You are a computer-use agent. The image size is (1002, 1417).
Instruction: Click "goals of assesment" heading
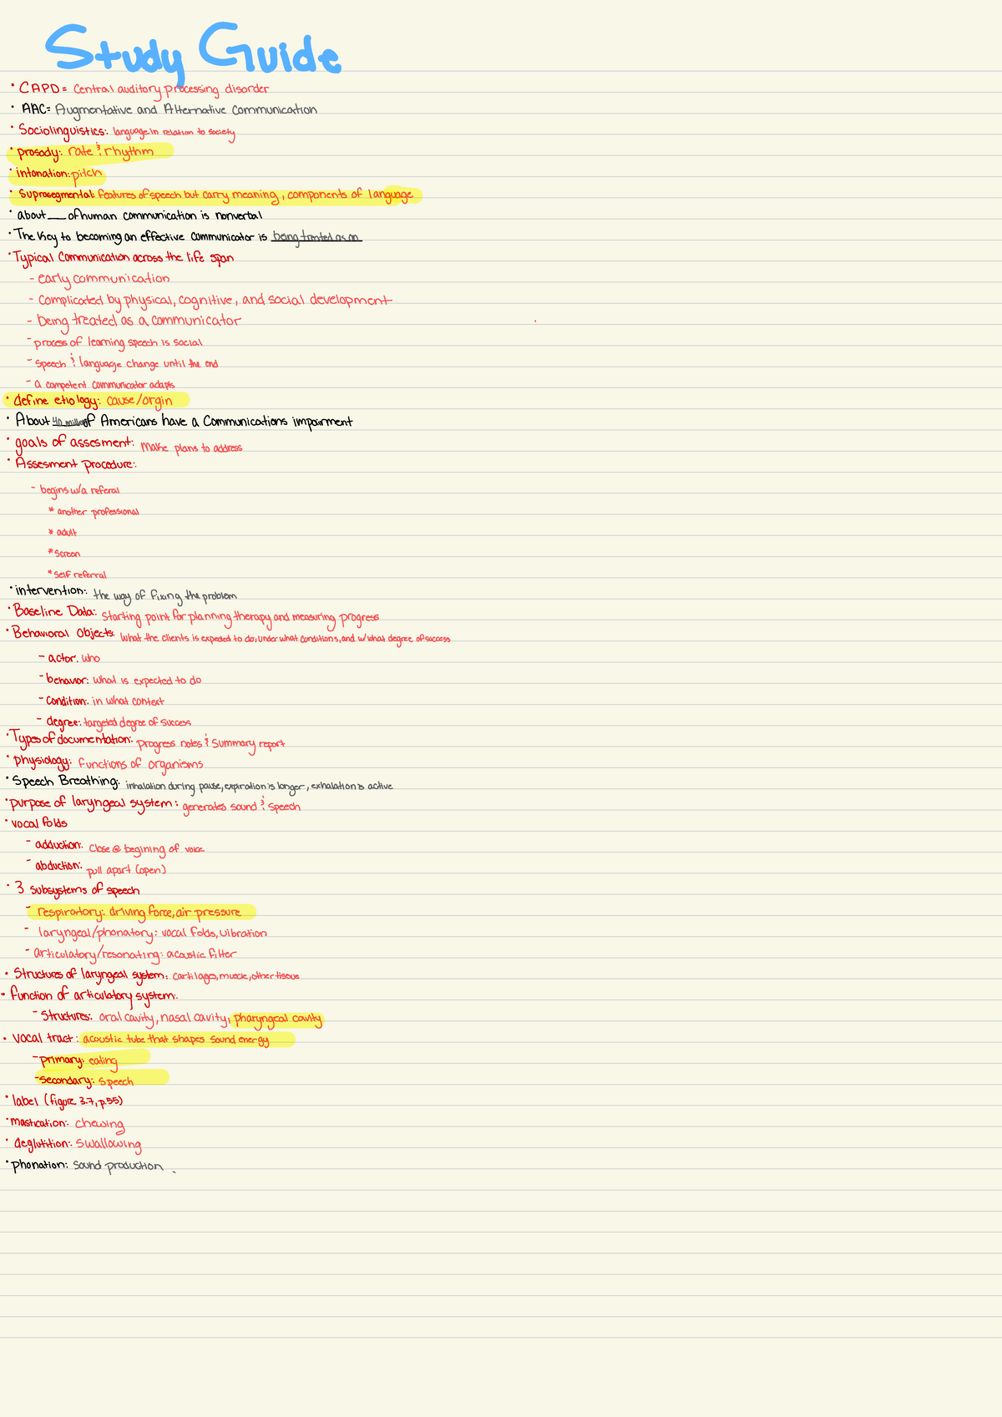click(x=73, y=443)
